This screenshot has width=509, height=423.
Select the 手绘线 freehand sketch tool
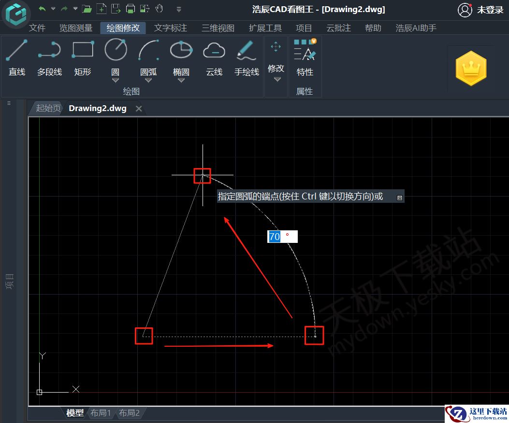pos(247,58)
